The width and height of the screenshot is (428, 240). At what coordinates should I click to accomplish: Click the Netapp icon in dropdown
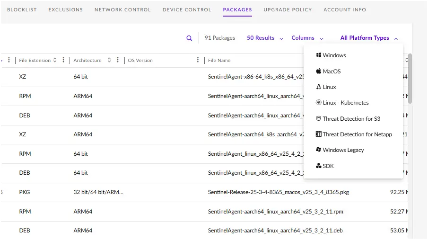tap(319, 134)
